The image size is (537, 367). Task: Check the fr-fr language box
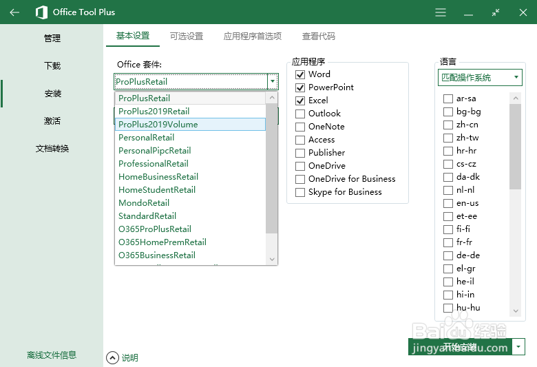[448, 242]
